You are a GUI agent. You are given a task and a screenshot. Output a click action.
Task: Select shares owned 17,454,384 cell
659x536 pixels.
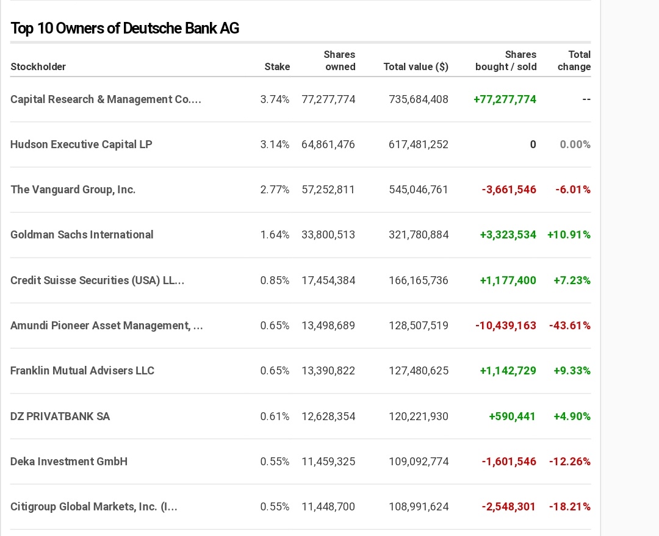click(328, 280)
